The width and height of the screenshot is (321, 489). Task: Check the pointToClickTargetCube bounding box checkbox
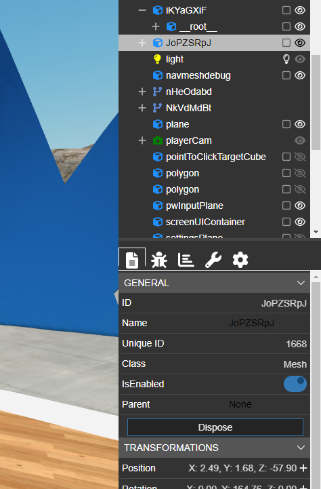pyautogui.click(x=286, y=157)
